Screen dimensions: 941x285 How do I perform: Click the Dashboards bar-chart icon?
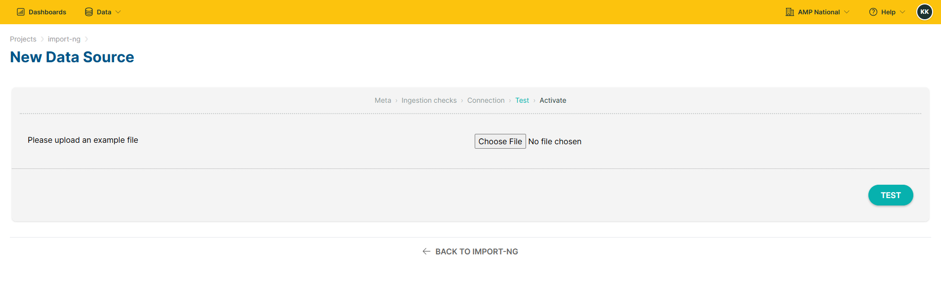pyautogui.click(x=21, y=12)
